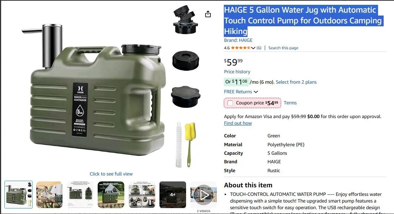Play the product video thumbnail
The image size is (394, 214).
203,195
